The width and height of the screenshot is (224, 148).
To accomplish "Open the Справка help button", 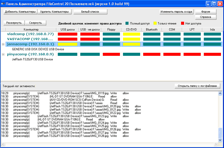I will [x=205, y=17].
